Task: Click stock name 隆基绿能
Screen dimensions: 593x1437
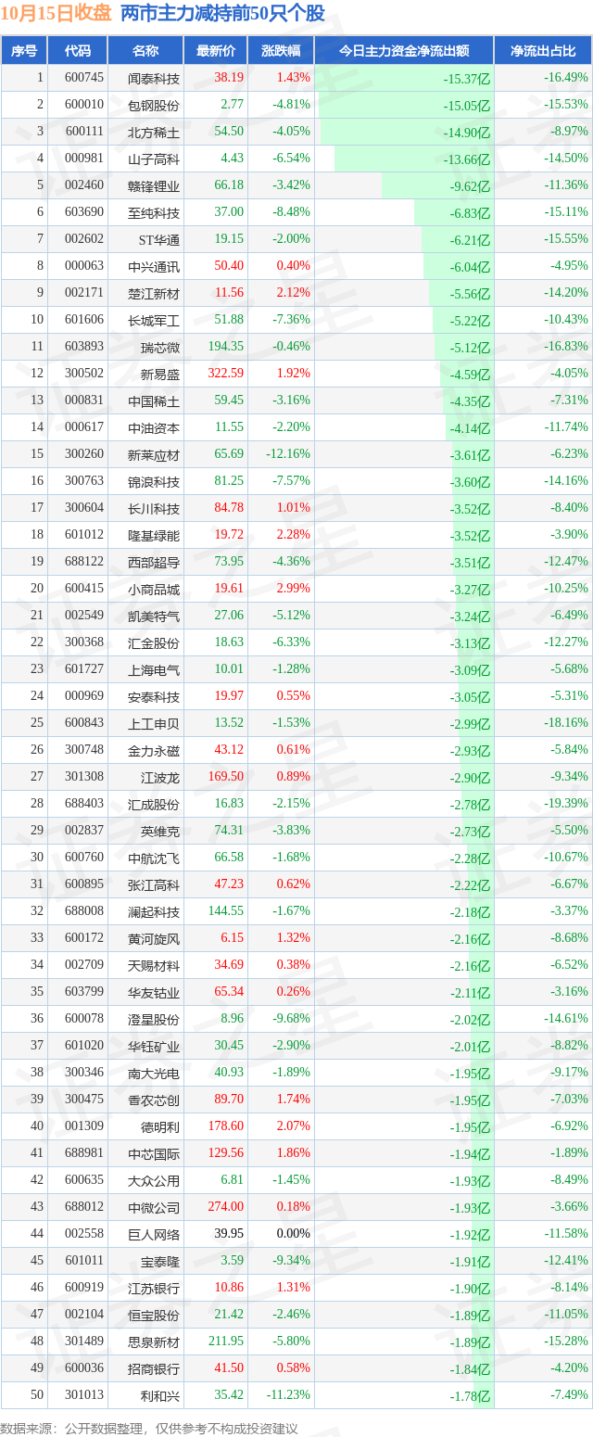Action: (x=154, y=535)
